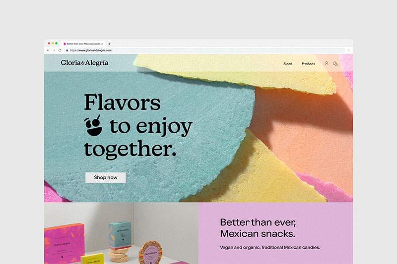
Task: Close the Better than ever tab
Action: pos(102,44)
